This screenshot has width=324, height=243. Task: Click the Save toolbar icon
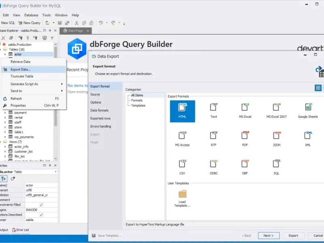[60, 23]
